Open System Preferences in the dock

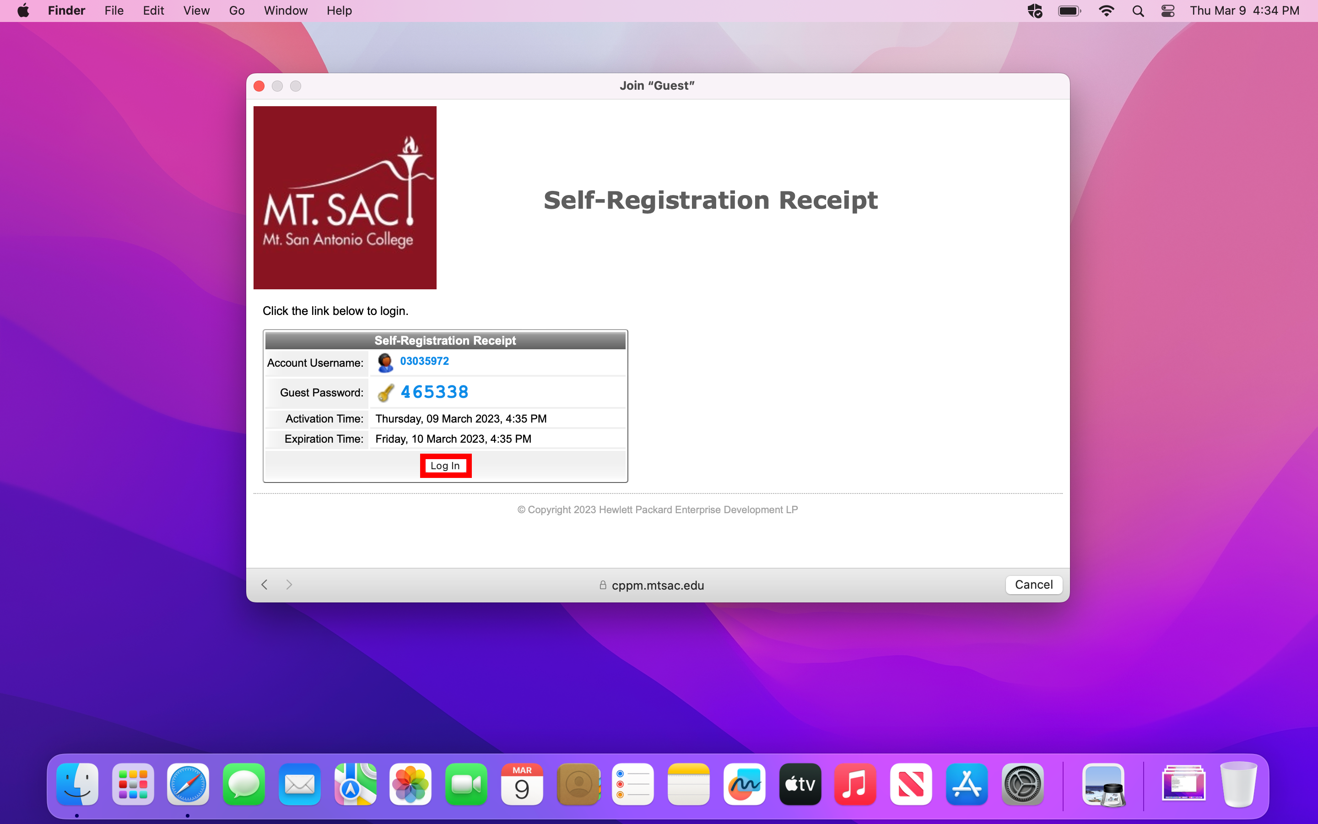click(1022, 784)
